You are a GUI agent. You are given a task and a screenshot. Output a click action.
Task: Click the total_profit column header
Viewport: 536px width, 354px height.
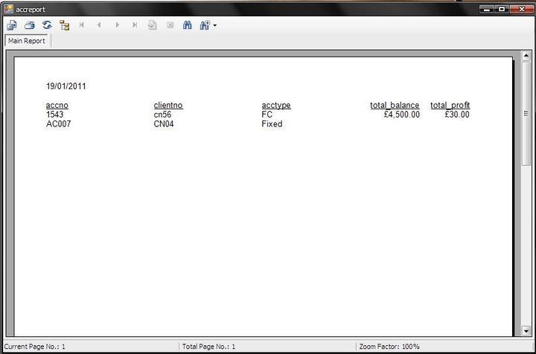[x=450, y=105]
